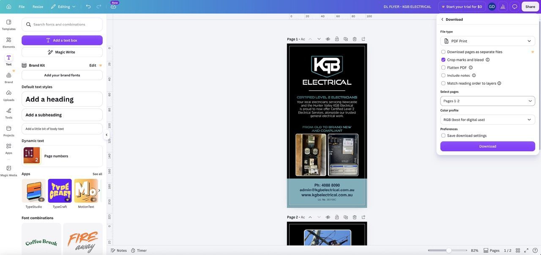Image resolution: width=541 pixels, height=255 pixels.
Task: Enable Download pages as separate files
Action: pyautogui.click(x=443, y=52)
